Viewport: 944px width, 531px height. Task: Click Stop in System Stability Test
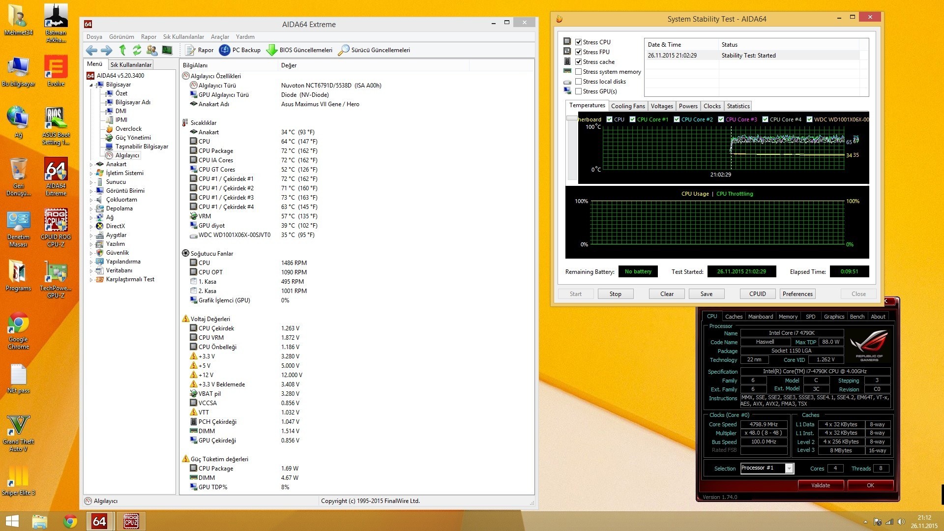pyautogui.click(x=615, y=294)
